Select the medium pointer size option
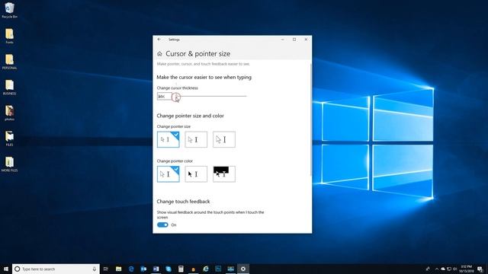 click(196, 139)
